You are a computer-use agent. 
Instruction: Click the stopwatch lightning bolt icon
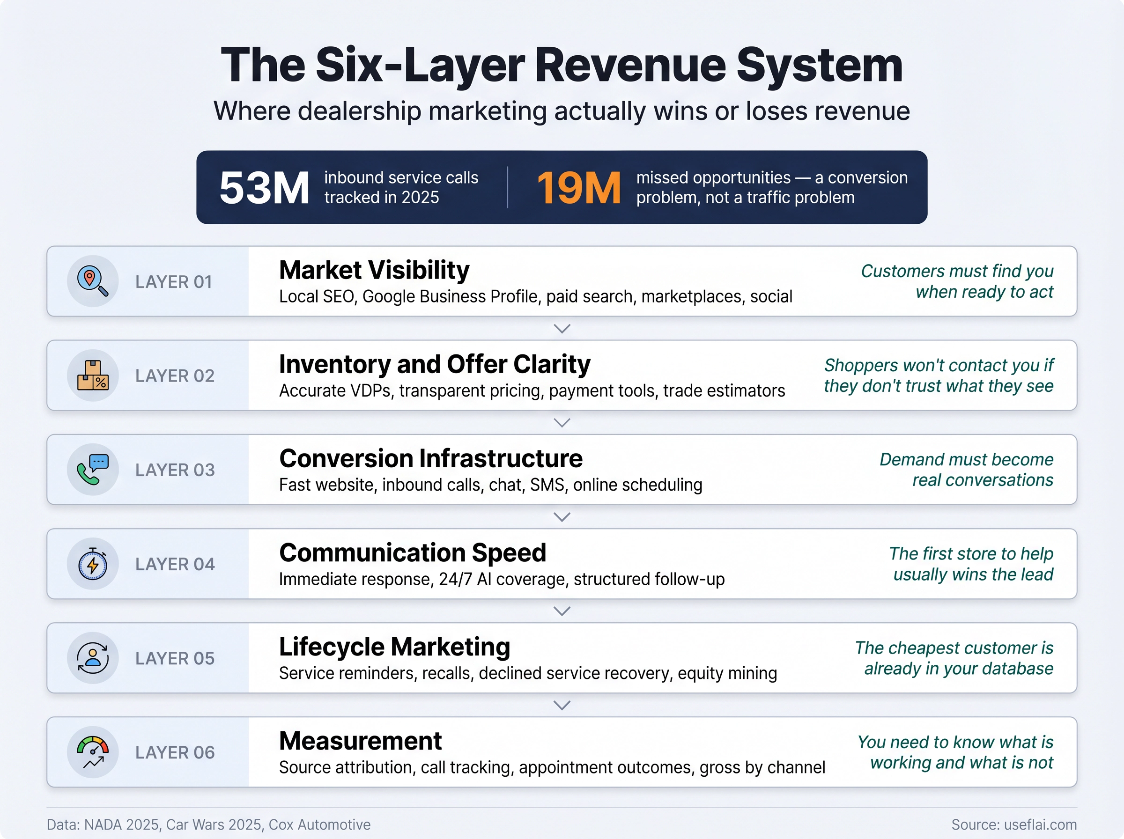(x=93, y=564)
